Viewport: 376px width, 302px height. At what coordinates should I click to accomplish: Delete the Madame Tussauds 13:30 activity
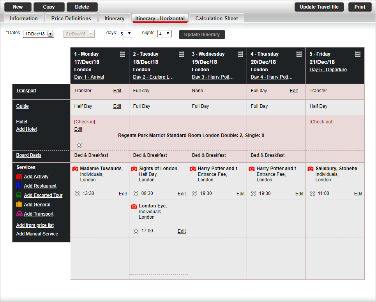point(77,194)
